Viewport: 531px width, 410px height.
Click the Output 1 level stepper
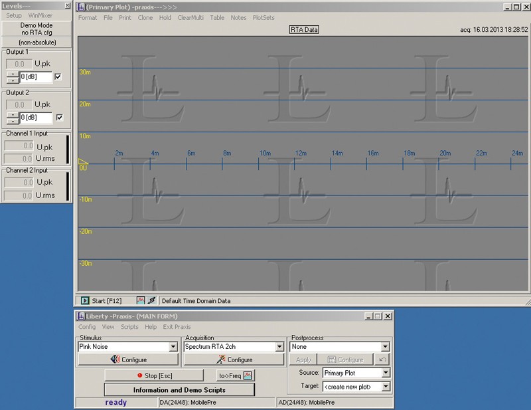[x=13, y=77]
